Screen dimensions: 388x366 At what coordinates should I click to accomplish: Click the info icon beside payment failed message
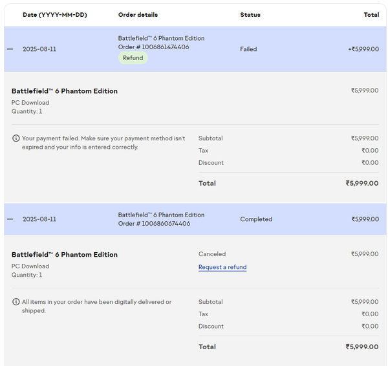click(16, 138)
